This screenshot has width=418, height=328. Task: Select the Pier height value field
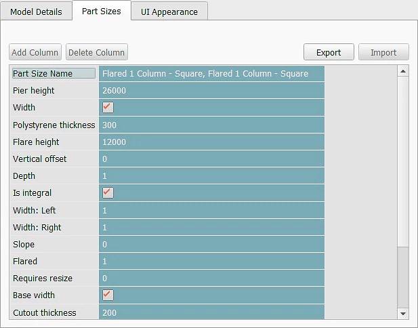(x=211, y=90)
